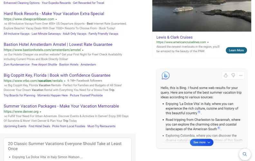This screenshot has height=161, width=255.
Task: Open the Free Airport Shuttle sitelink
Action: point(44,65)
